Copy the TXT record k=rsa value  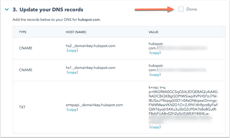coord(155,127)
